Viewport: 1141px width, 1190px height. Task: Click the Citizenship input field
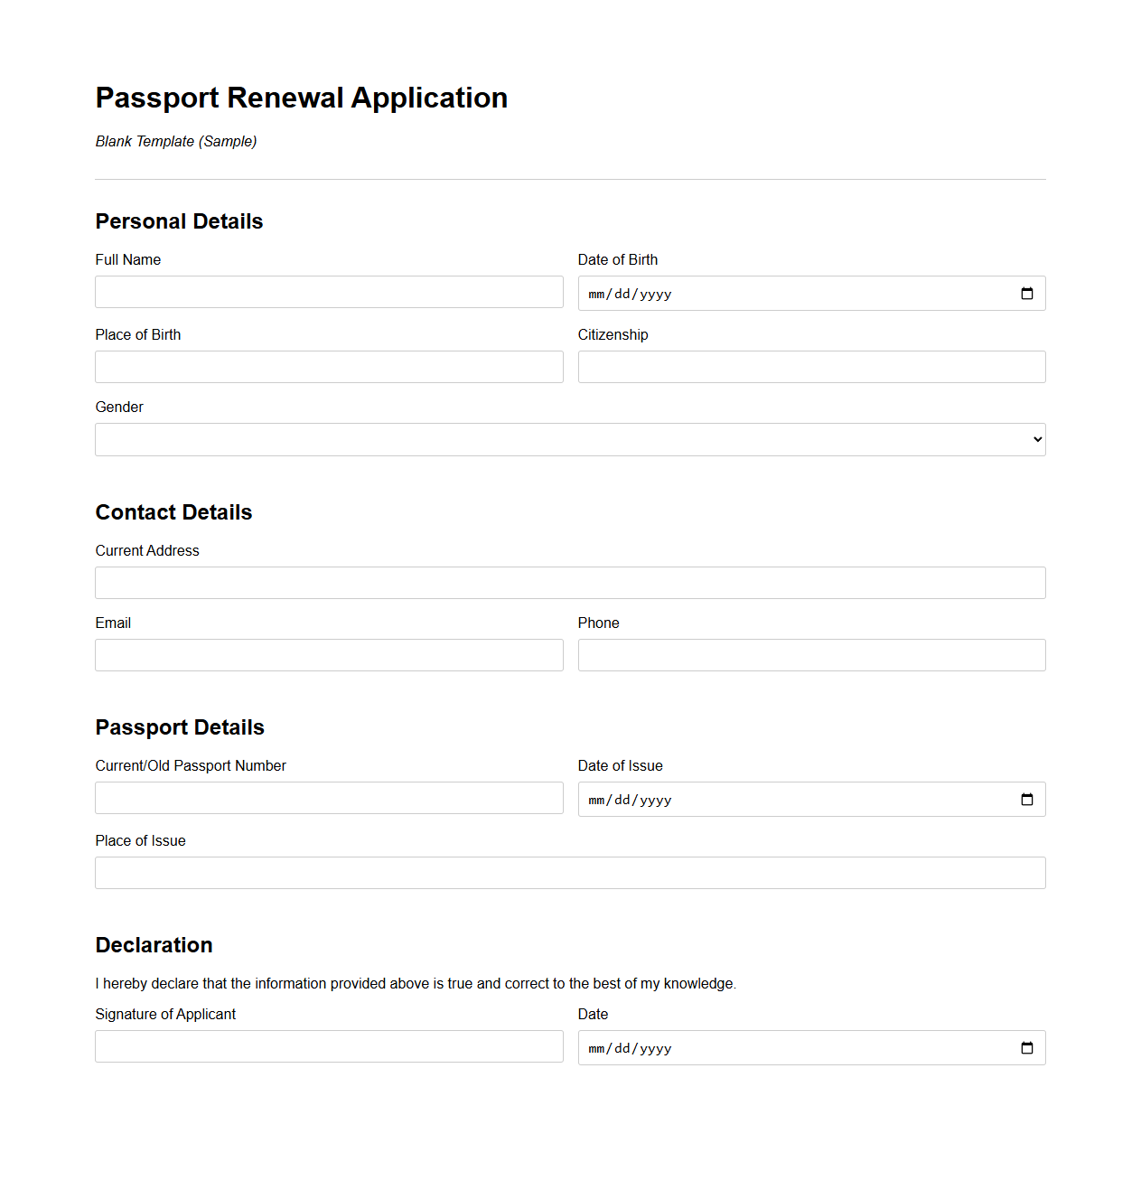811,367
